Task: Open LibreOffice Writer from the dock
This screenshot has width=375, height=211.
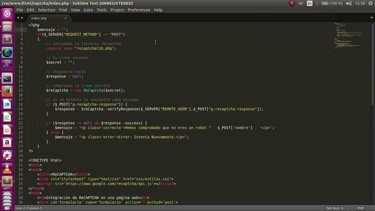Action: pyautogui.click(x=7, y=104)
